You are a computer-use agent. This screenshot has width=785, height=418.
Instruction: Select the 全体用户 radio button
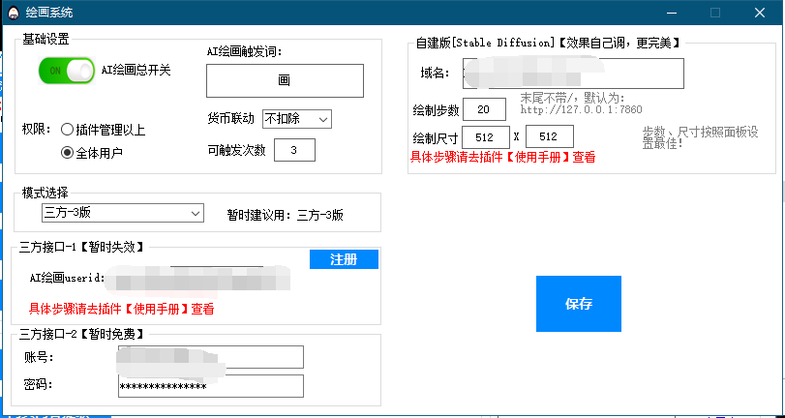92,153
